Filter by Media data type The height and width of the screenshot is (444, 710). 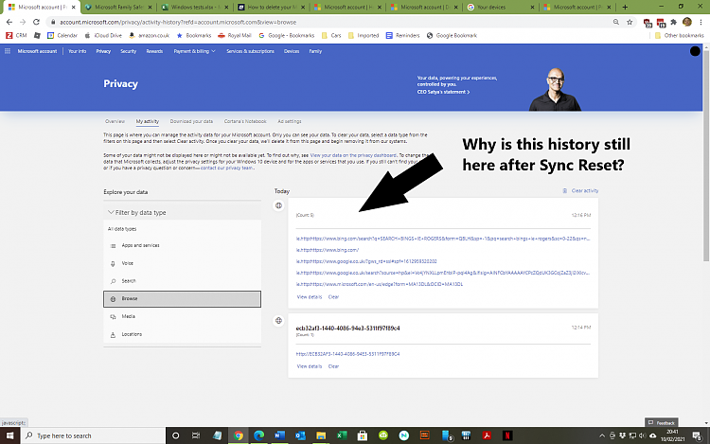182,316
